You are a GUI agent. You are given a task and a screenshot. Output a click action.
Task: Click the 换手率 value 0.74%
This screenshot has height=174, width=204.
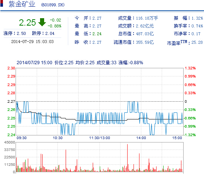click(197, 26)
